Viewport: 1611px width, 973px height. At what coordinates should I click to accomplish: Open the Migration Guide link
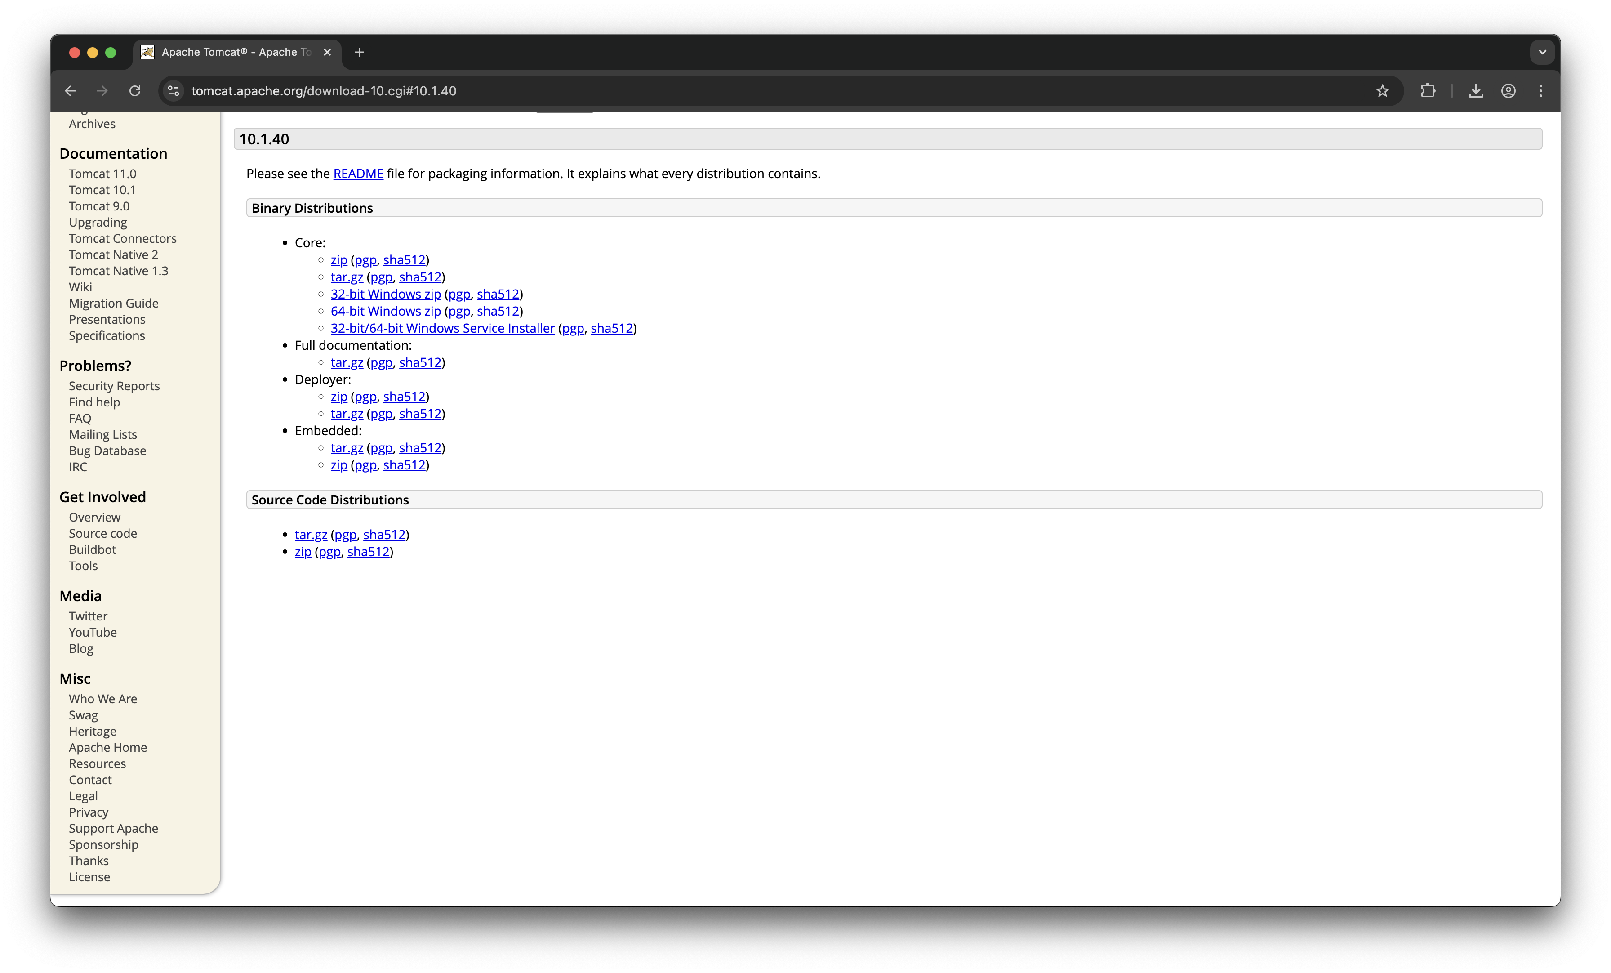tap(114, 303)
